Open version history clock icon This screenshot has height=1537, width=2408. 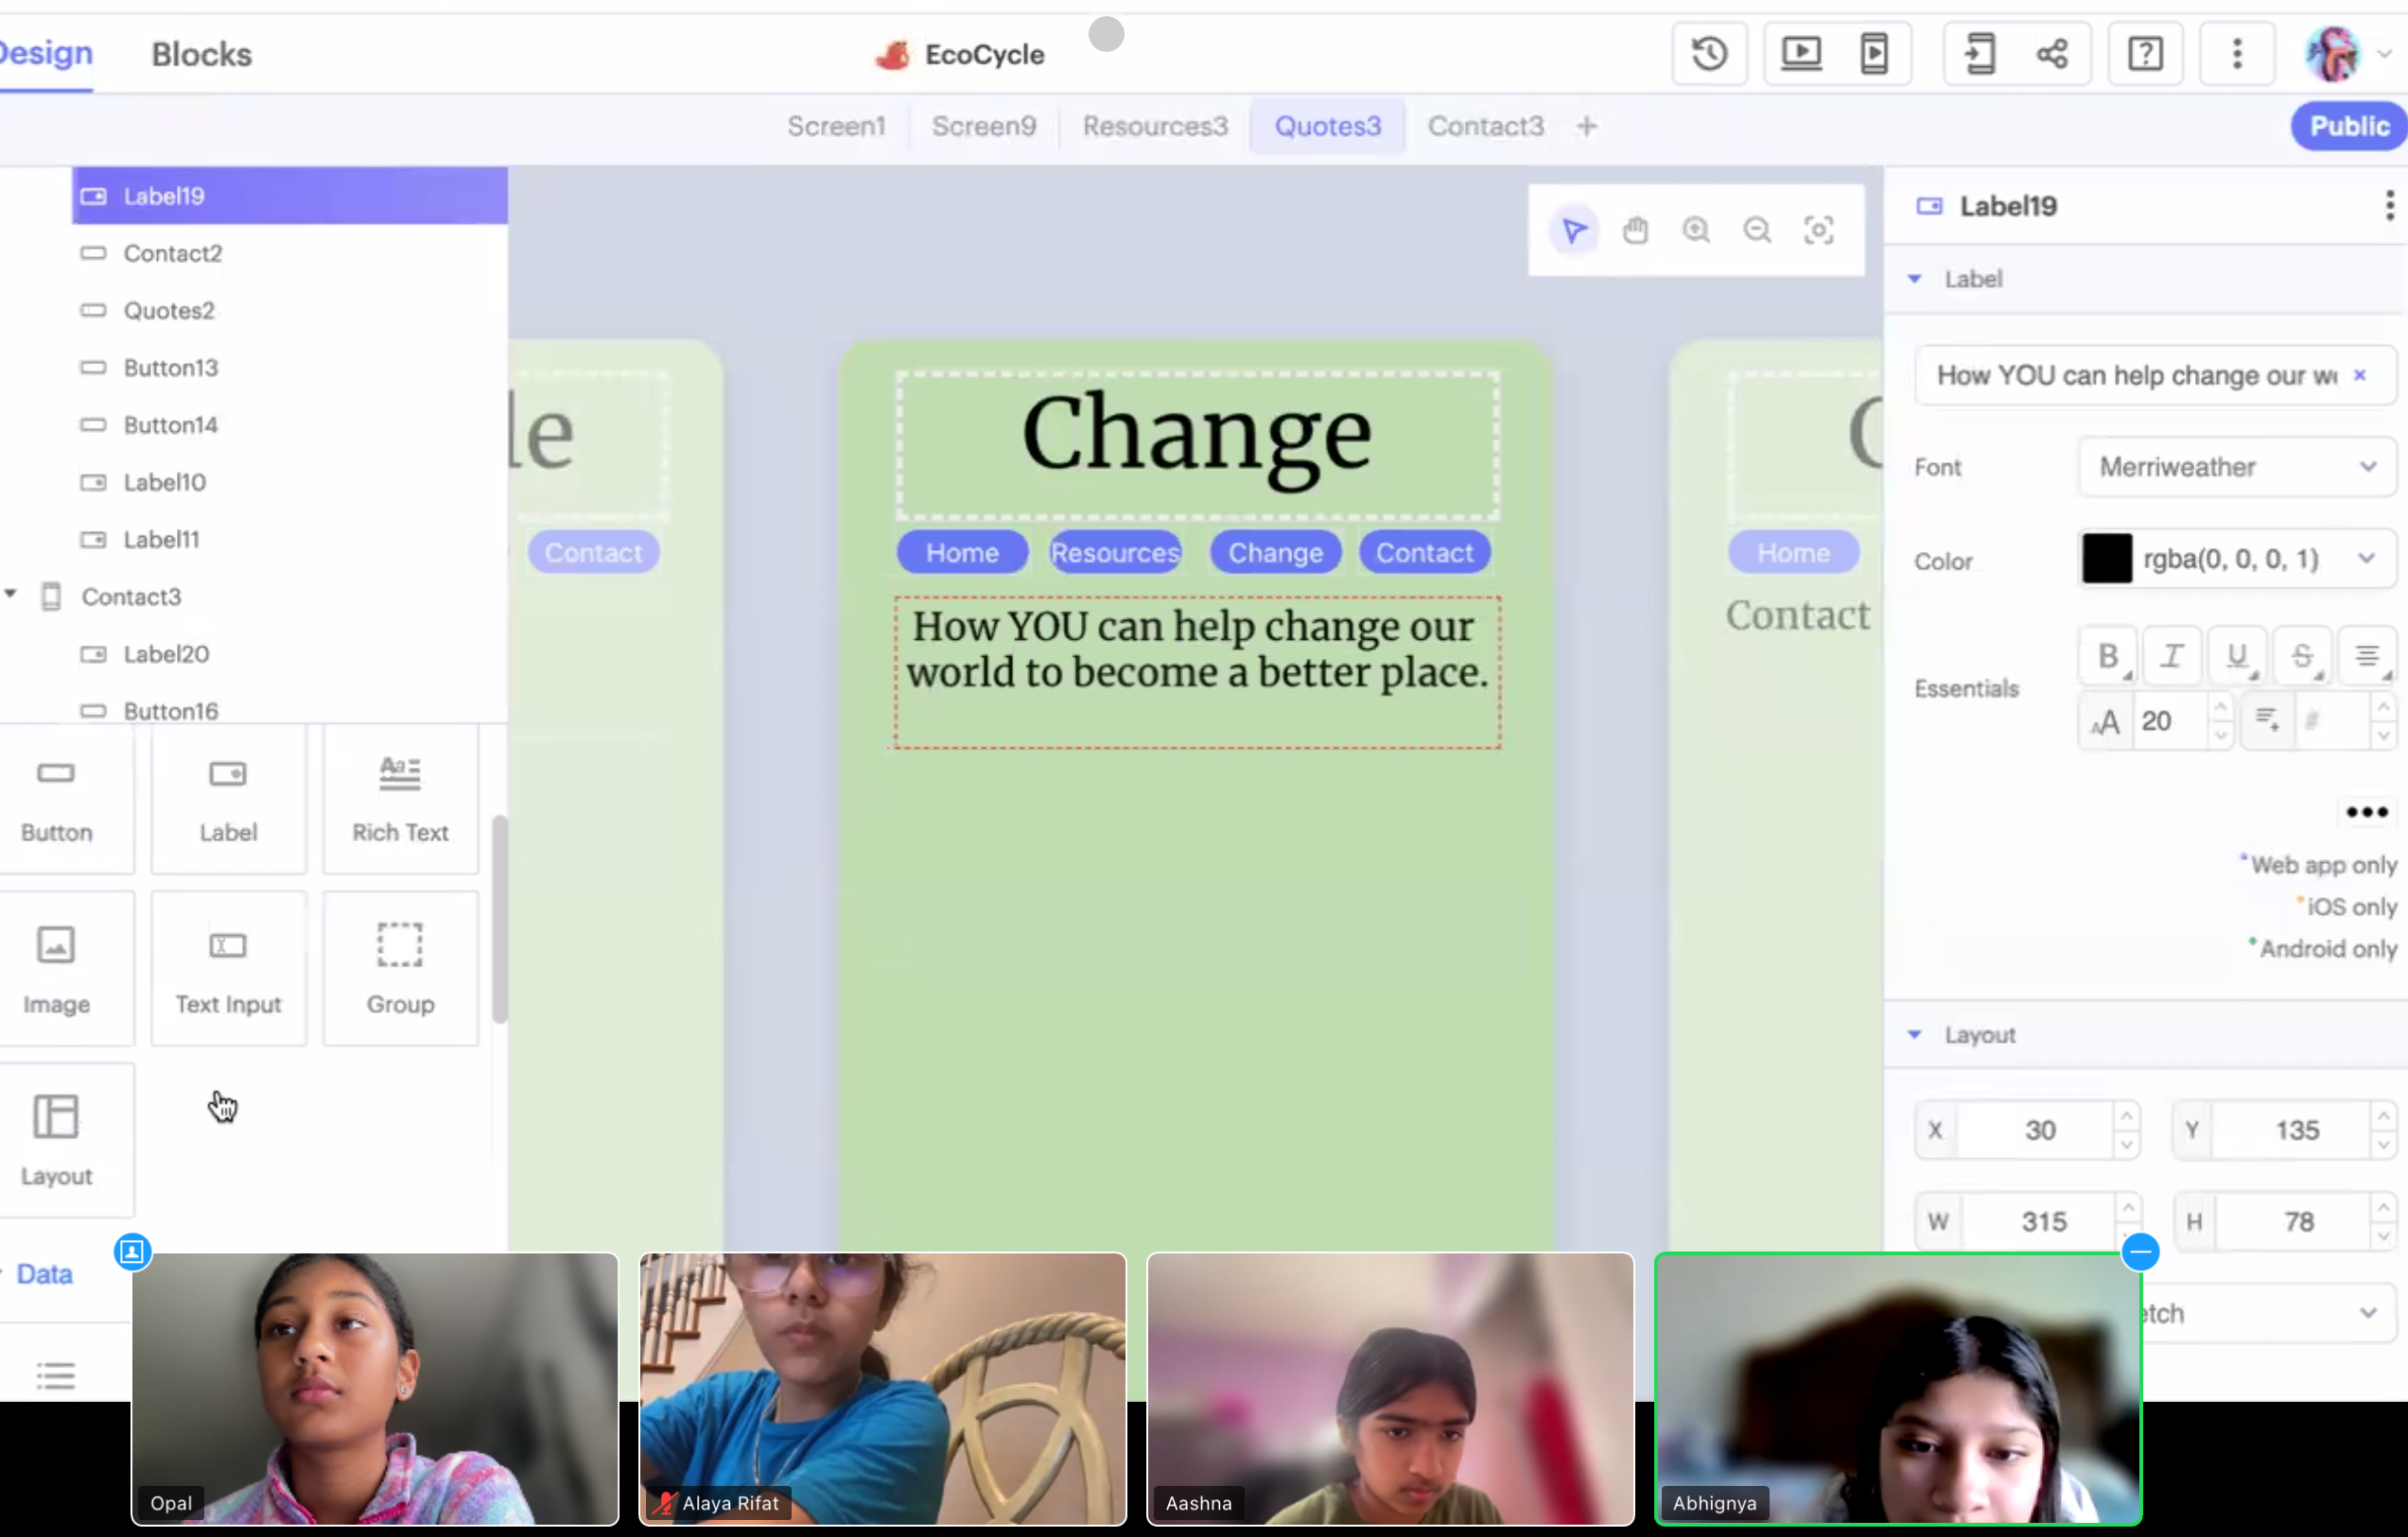[x=1709, y=54]
